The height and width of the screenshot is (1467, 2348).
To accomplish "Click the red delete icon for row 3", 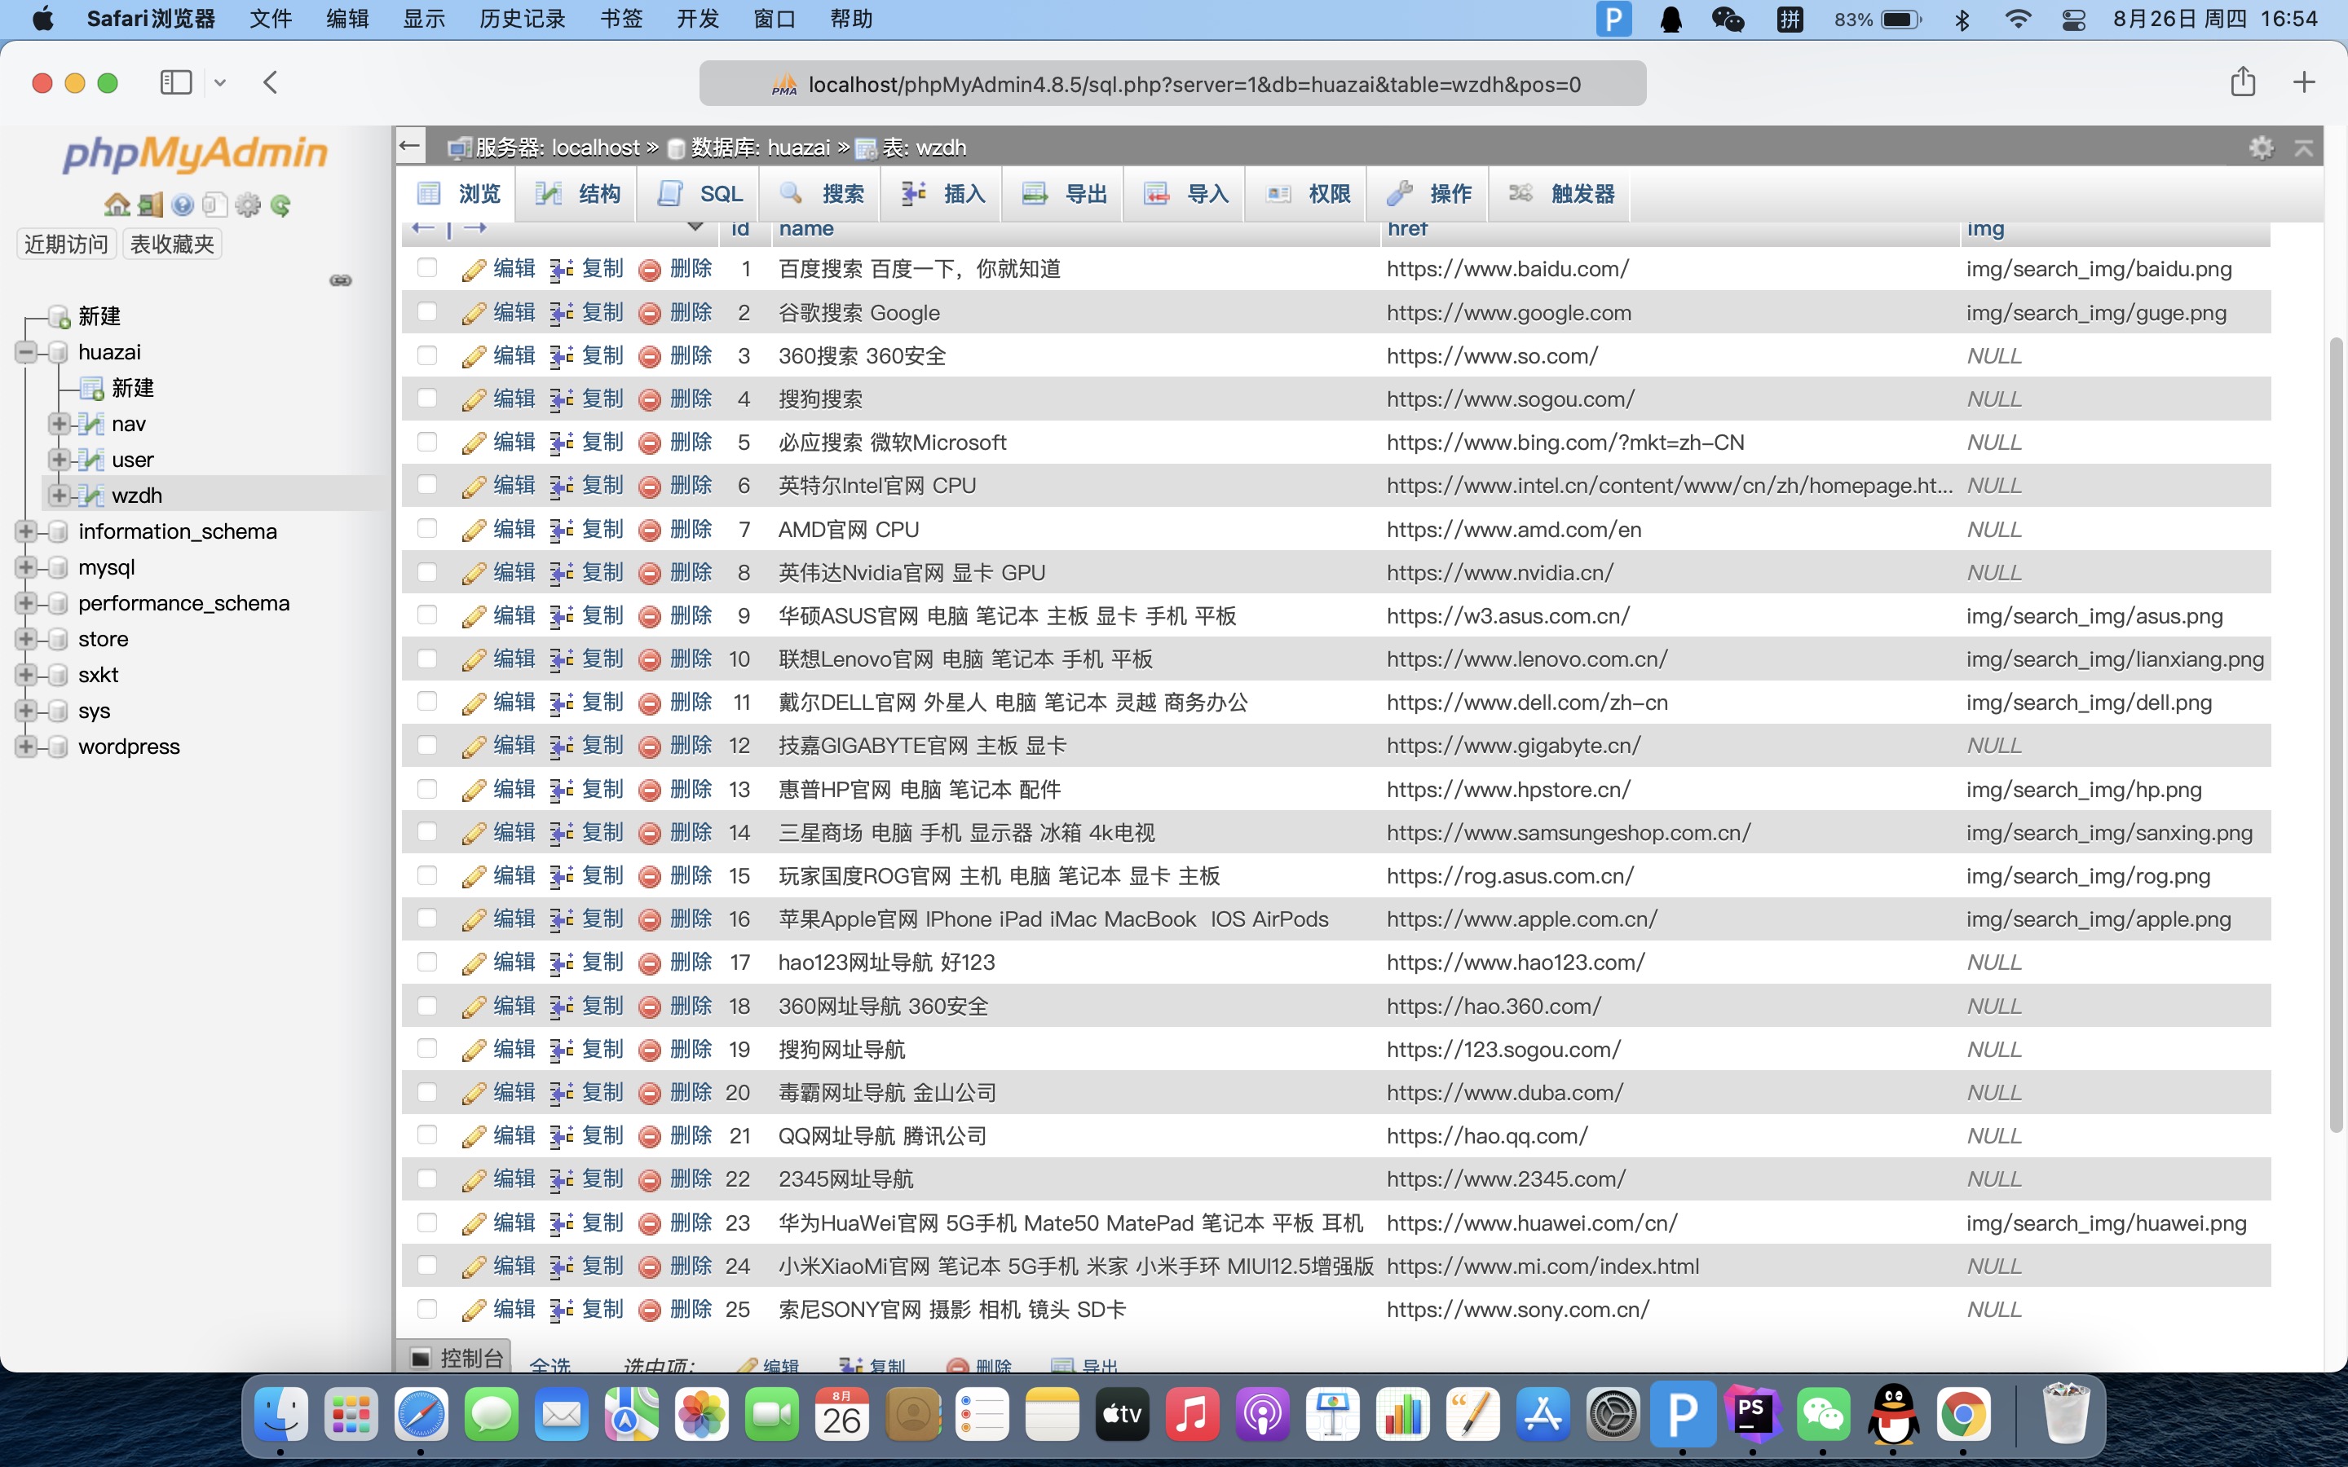I will click(x=649, y=356).
